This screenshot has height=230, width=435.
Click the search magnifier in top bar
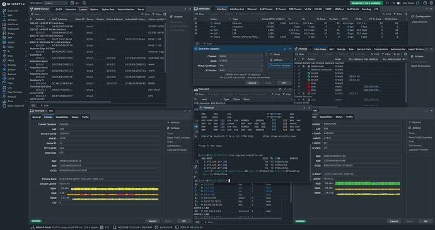84,3
